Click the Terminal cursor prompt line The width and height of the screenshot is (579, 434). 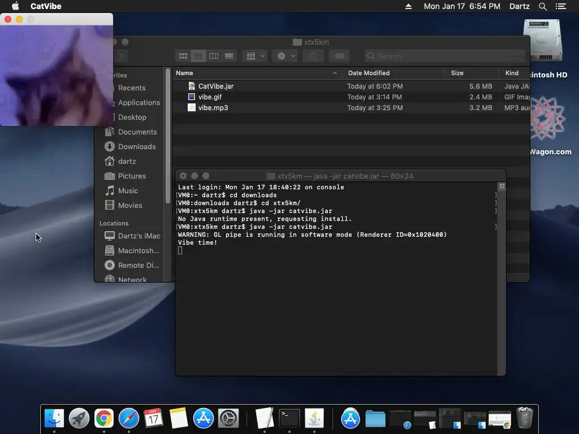[180, 250]
